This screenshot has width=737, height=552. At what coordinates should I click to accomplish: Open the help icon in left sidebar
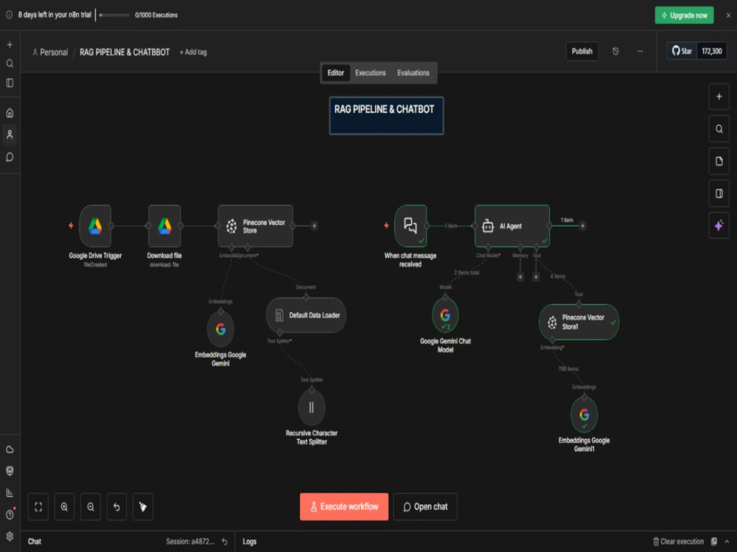coord(10,515)
